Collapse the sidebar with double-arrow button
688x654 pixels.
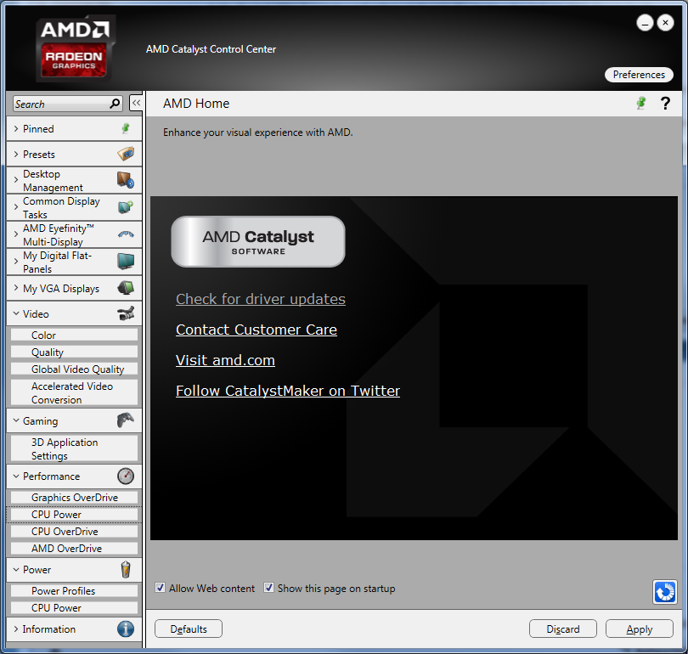click(x=136, y=103)
